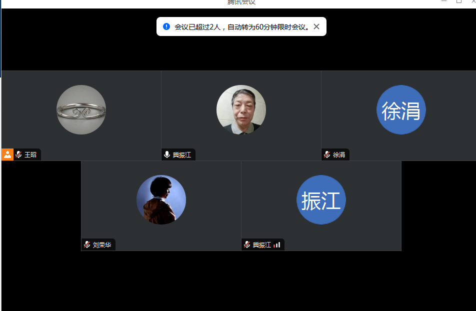Dismiss the 60-minute limit notification
The image size is (476, 311).
click(x=316, y=26)
